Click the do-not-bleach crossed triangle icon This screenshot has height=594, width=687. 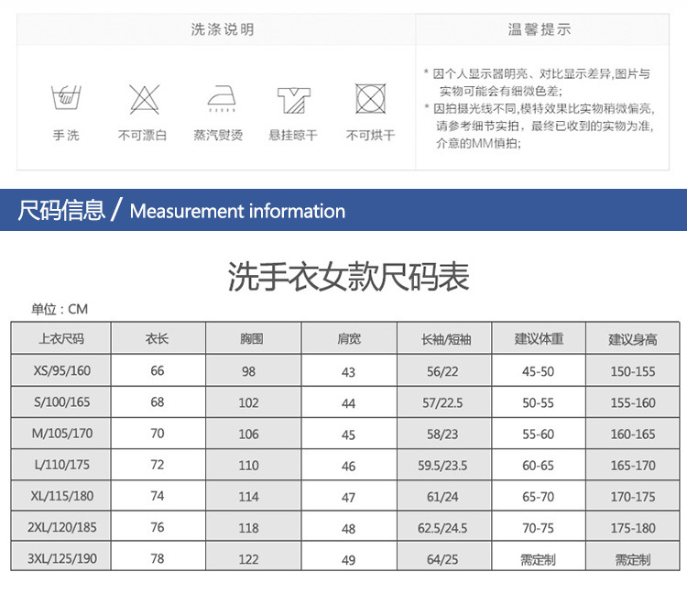click(x=142, y=98)
